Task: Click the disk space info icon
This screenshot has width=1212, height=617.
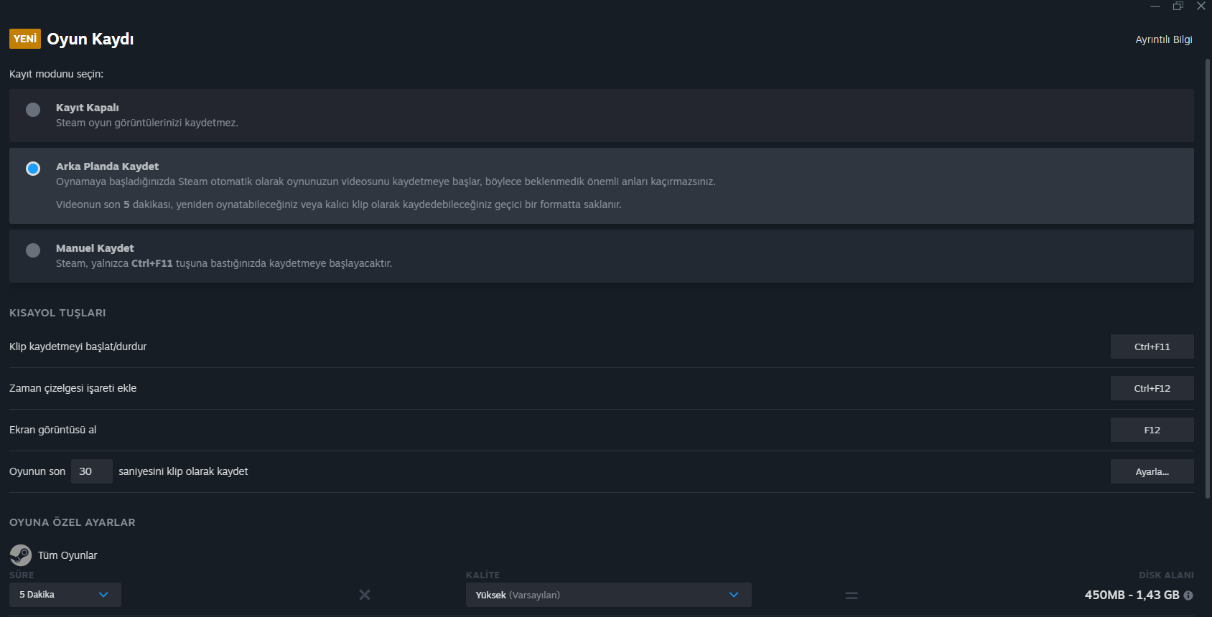Action: coord(1188,595)
